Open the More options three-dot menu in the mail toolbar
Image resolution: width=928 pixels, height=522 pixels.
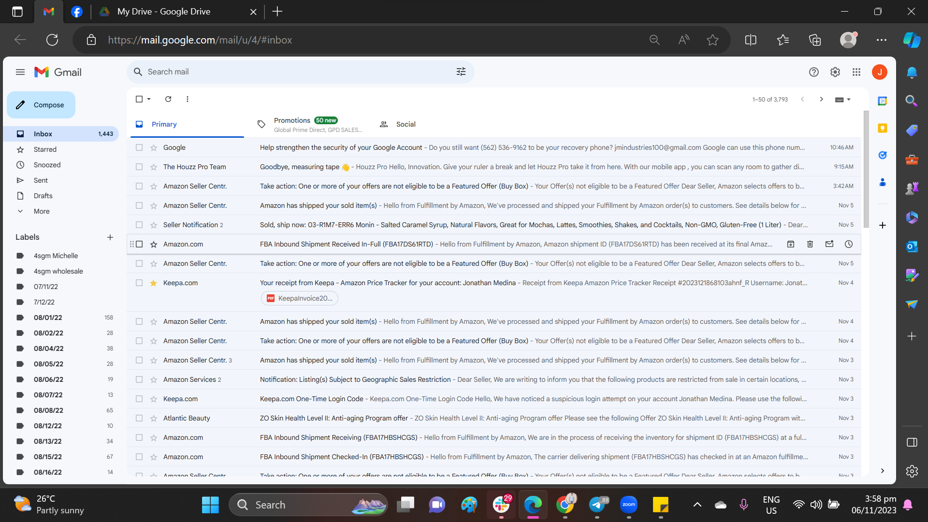[188, 99]
